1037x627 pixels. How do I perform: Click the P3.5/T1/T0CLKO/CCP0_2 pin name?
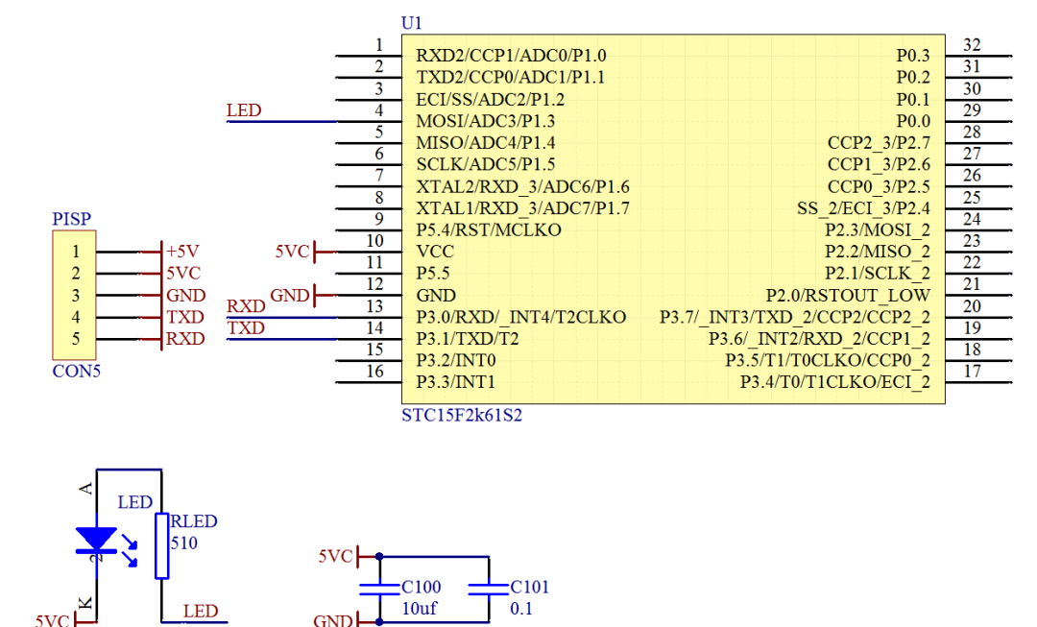click(828, 360)
